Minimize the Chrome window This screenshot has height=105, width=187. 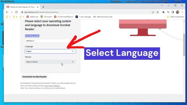169,6
